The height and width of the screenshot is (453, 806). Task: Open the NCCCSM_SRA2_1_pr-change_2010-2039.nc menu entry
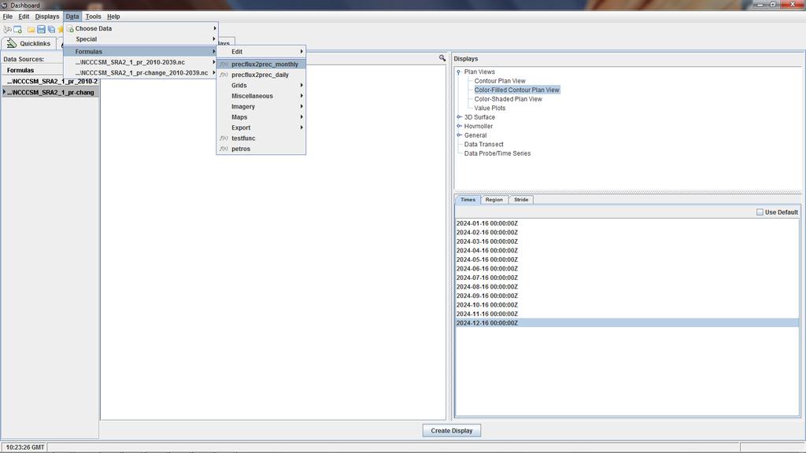(x=141, y=73)
